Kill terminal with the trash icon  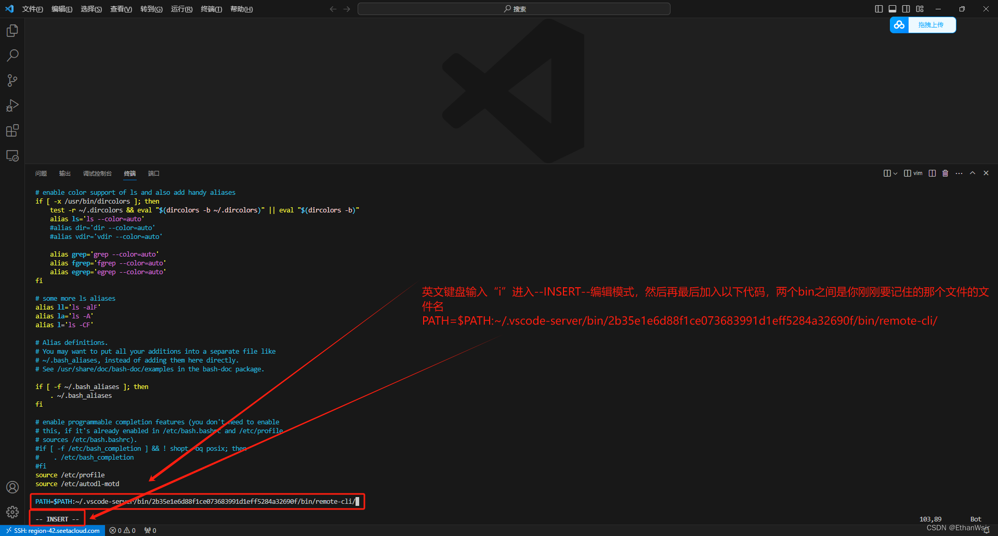[945, 173]
